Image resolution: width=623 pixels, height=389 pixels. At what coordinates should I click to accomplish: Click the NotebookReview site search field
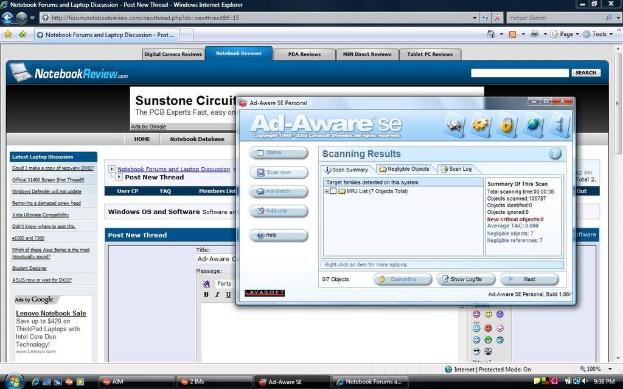click(520, 73)
